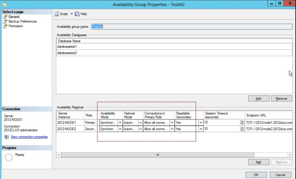Screen dimensions: 296x179
Task: Click the Help toolbar icon
Action: pyautogui.click(x=77, y=14)
